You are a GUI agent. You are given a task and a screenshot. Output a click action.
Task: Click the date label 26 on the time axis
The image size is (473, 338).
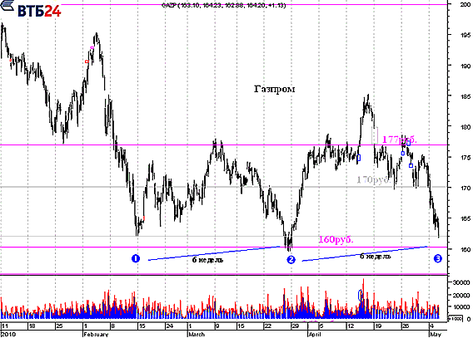pyautogui.click(x=405, y=326)
